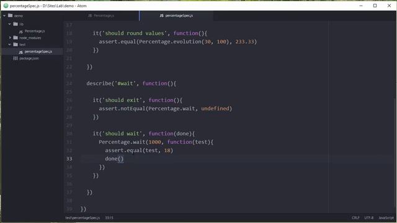The image size is (397, 223).
Task: Select percentageSpec.js in the tree view
Action: 38,51
